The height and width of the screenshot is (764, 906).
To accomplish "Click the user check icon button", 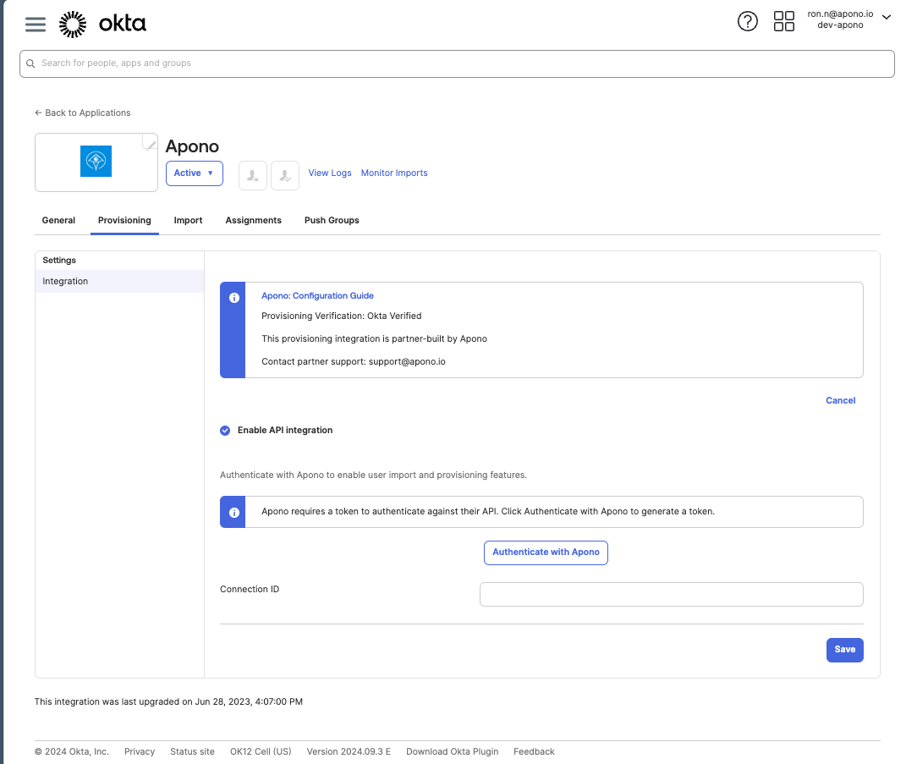I will pos(285,175).
